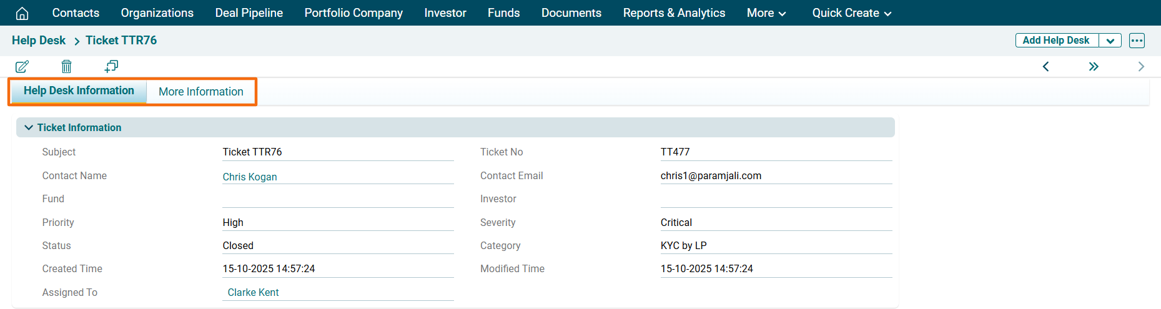Image resolution: width=1161 pixels, height=309 pixels.
Task: Open the Quick Create dropdown
Action: point(851,13)
